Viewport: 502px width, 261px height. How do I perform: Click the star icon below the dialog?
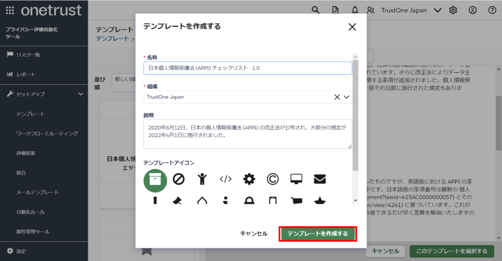147,251
